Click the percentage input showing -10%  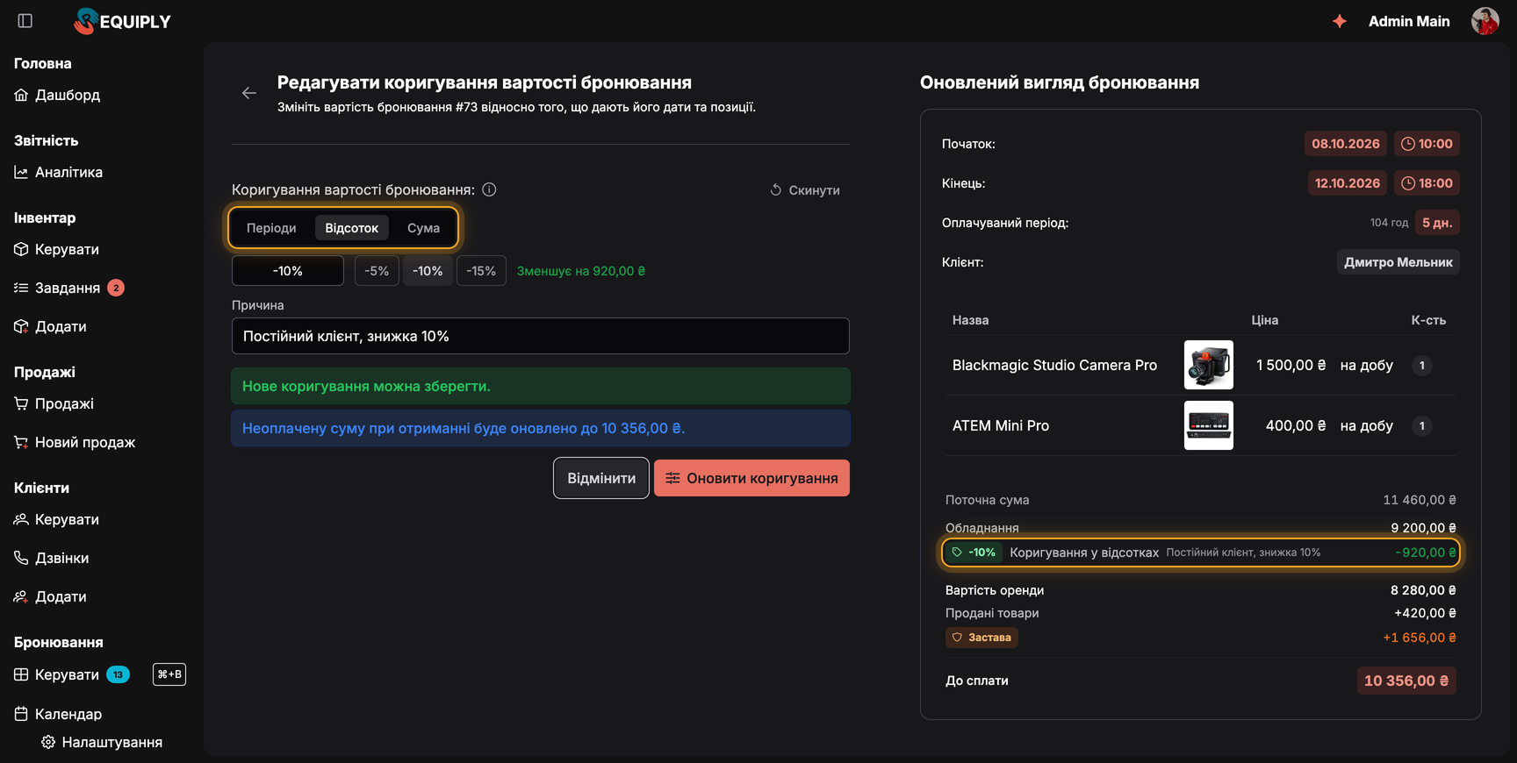(x=288, y=271)
